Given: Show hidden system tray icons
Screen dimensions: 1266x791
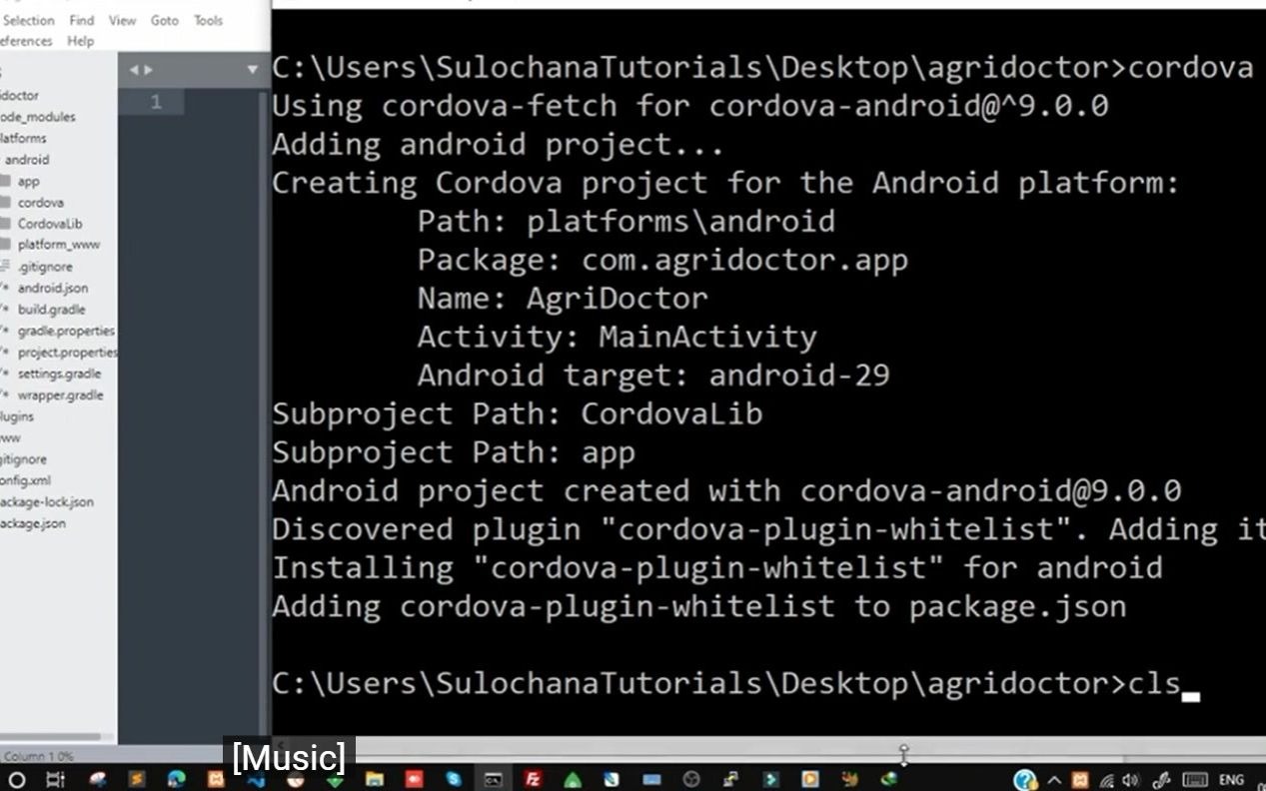Looking at the screenshot, I should [1053, 780].
